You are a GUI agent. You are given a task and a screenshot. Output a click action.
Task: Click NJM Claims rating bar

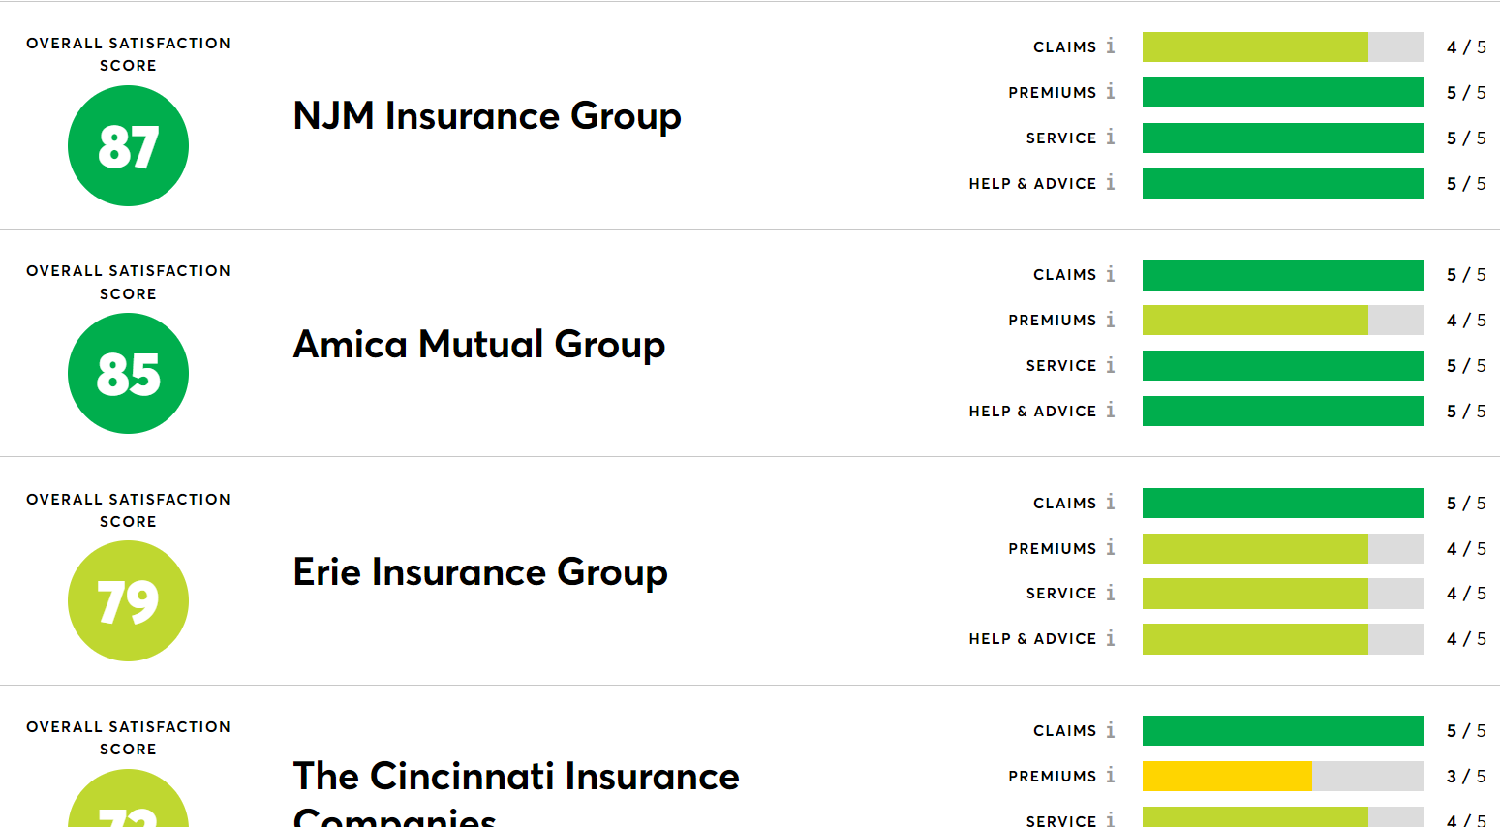pyautogui.click(x=1283, y=46)
